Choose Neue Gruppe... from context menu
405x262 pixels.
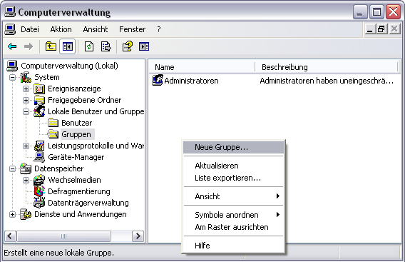233,147
